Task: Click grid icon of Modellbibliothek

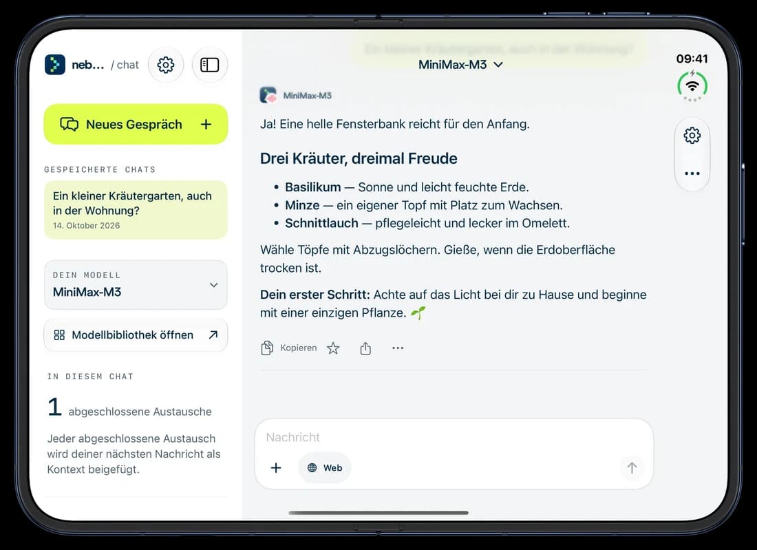Action: (x=59, y=335)
